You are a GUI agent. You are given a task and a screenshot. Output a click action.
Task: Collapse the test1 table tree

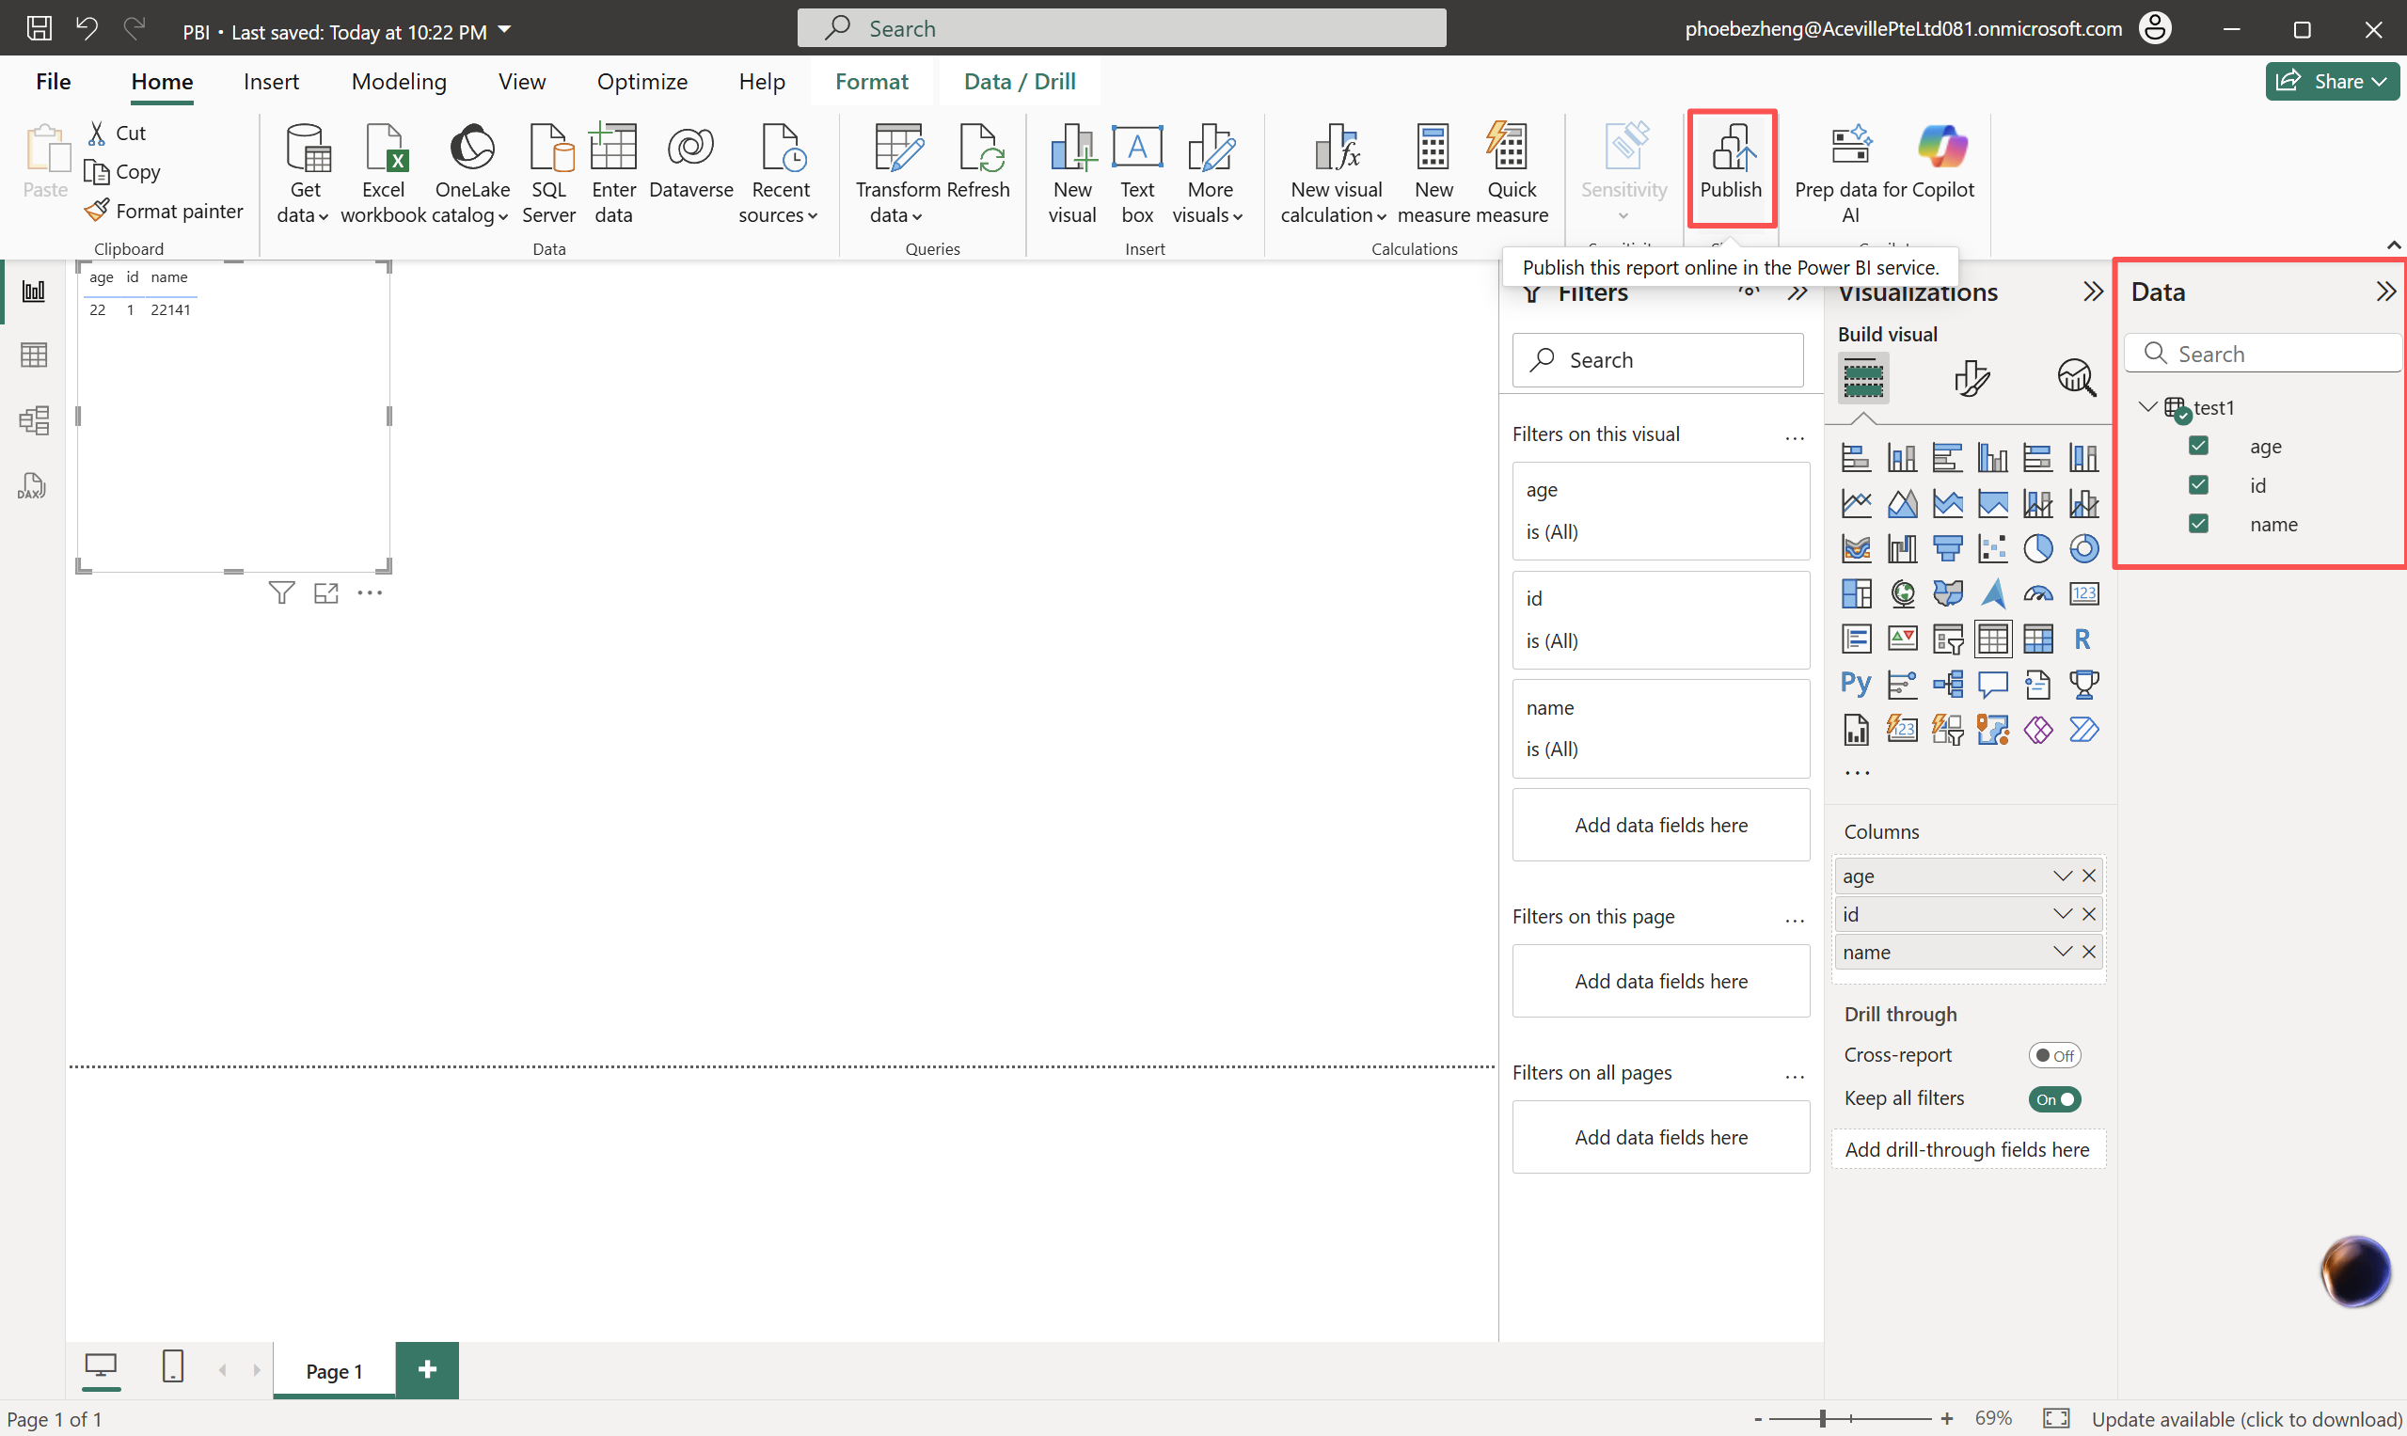(x=2146, y=407)
